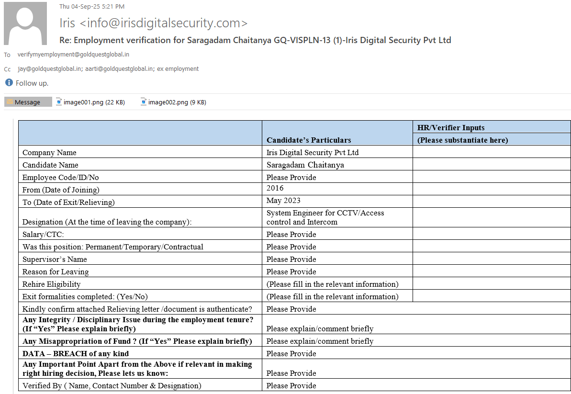Open the image001.png attachment

click(x=90, y=102)
